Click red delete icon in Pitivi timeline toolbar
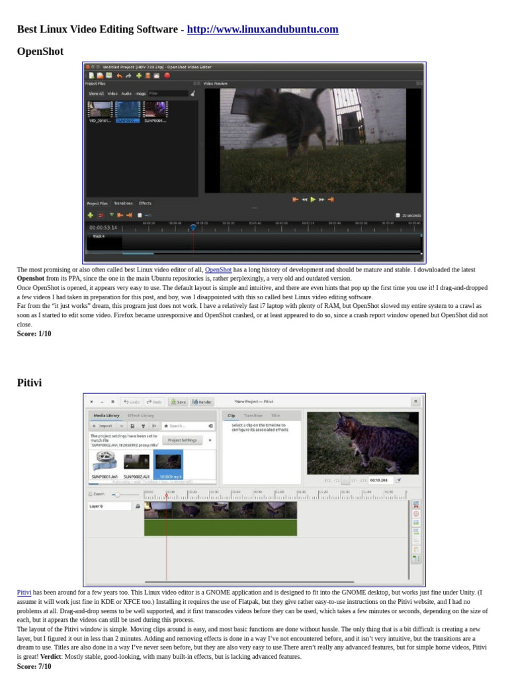Image resolution: width=508 pixels, height=678 pixels. [416, 514]
